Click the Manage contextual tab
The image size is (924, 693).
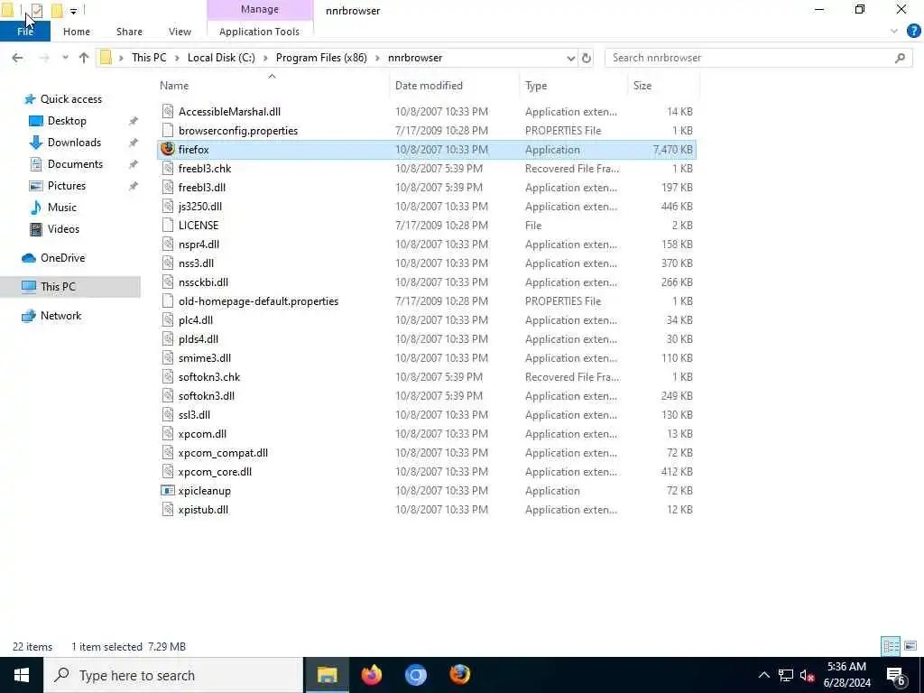click(260, 9)
